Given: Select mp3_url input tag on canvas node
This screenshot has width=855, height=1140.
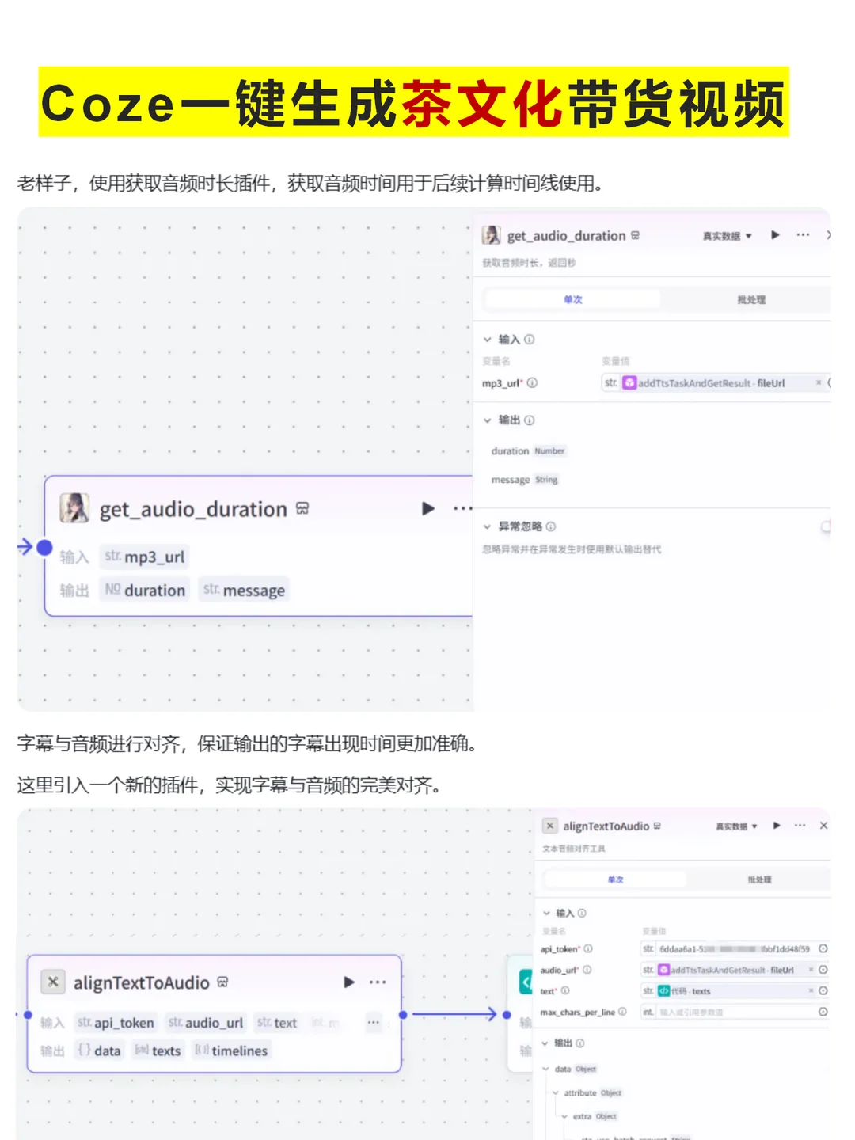Looking at the screenshot, I should click(144, 557).
